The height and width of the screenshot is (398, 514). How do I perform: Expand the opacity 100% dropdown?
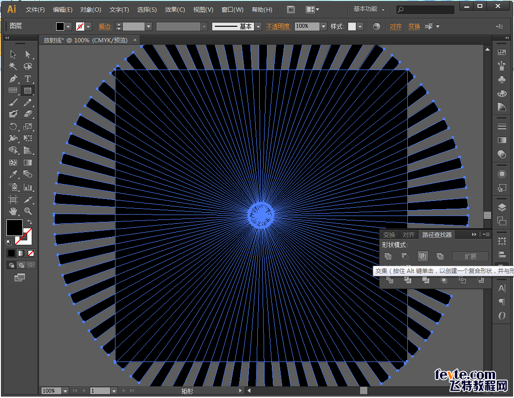[323, 26]
